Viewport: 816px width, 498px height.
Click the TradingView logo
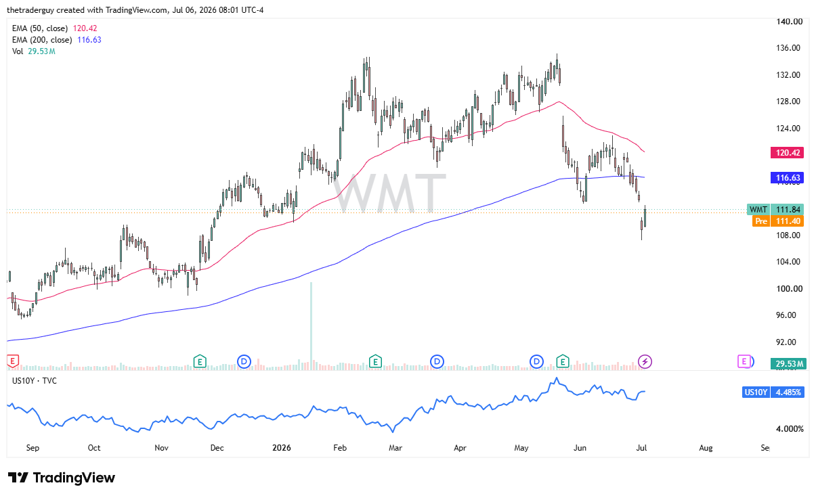(x=62, y=478)
